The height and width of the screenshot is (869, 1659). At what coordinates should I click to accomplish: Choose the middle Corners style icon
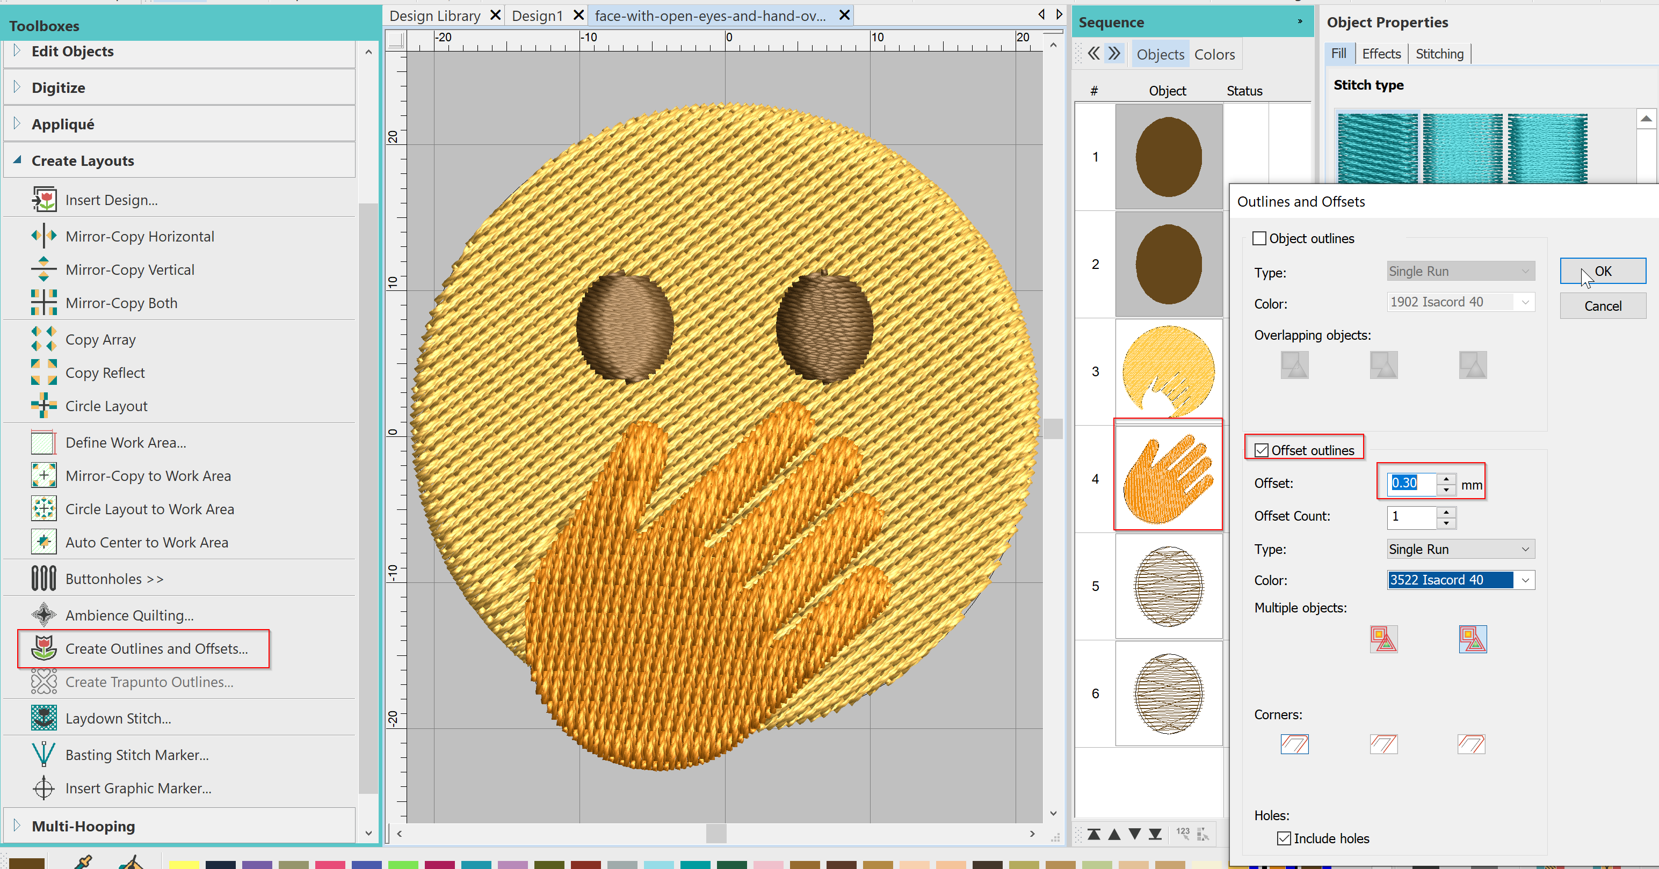pyautogui.click(x=1383, y=744)
